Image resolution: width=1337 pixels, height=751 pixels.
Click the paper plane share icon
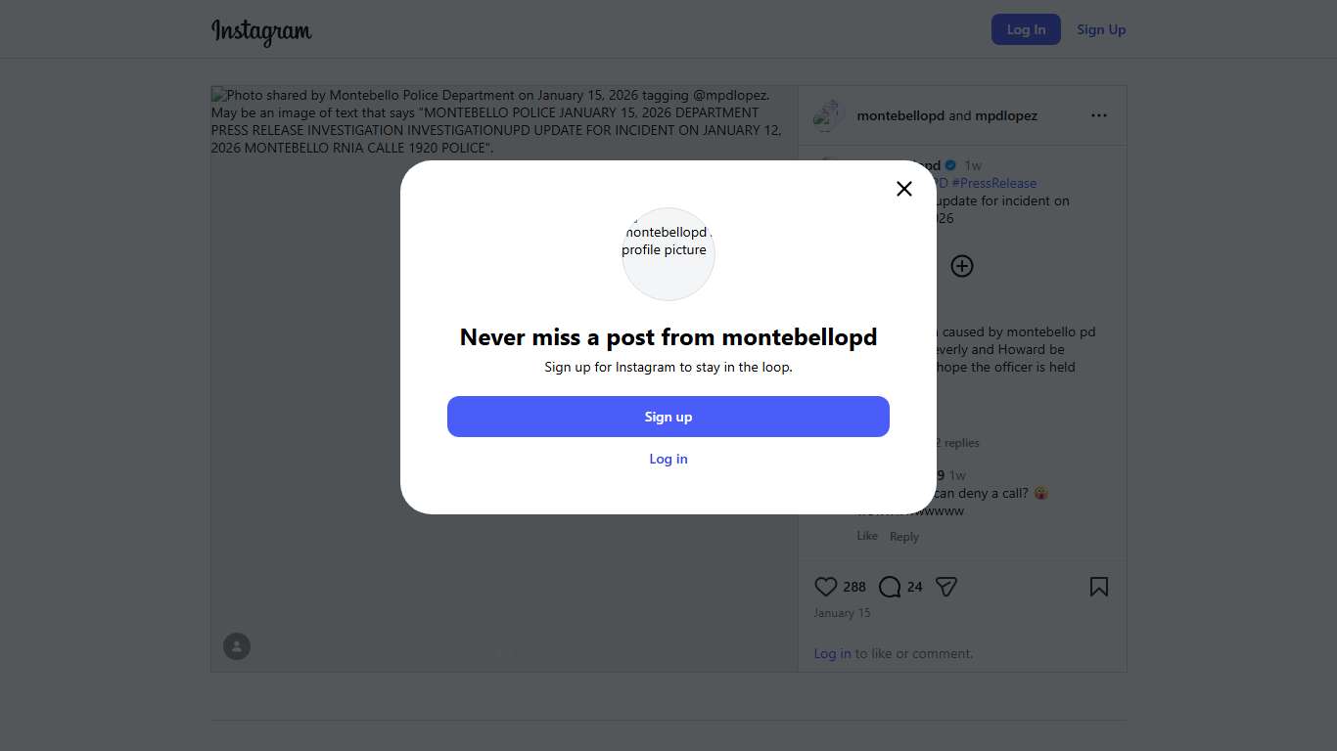point(945,587)
